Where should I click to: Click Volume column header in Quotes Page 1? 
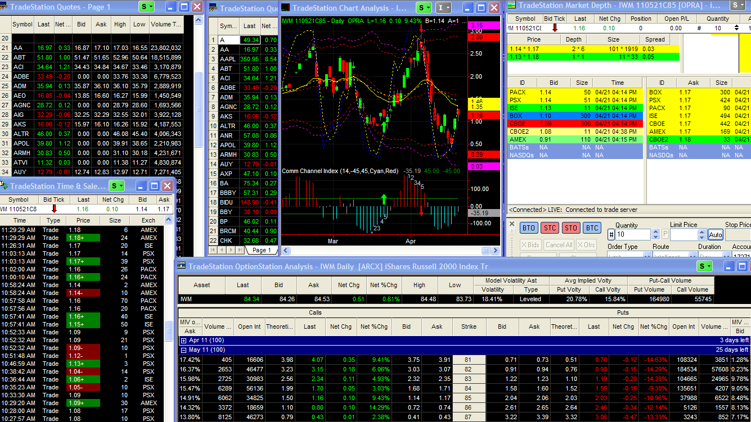pyautogui.click(x=166, y=24)
